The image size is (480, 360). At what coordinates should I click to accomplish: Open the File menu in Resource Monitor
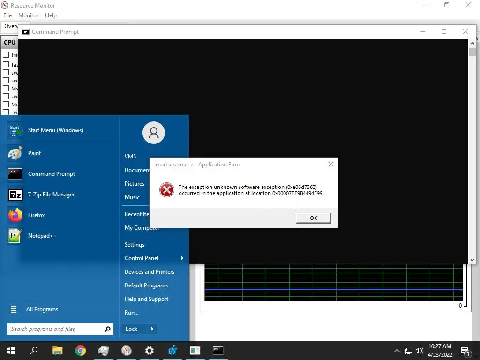(x=7, y=15)
